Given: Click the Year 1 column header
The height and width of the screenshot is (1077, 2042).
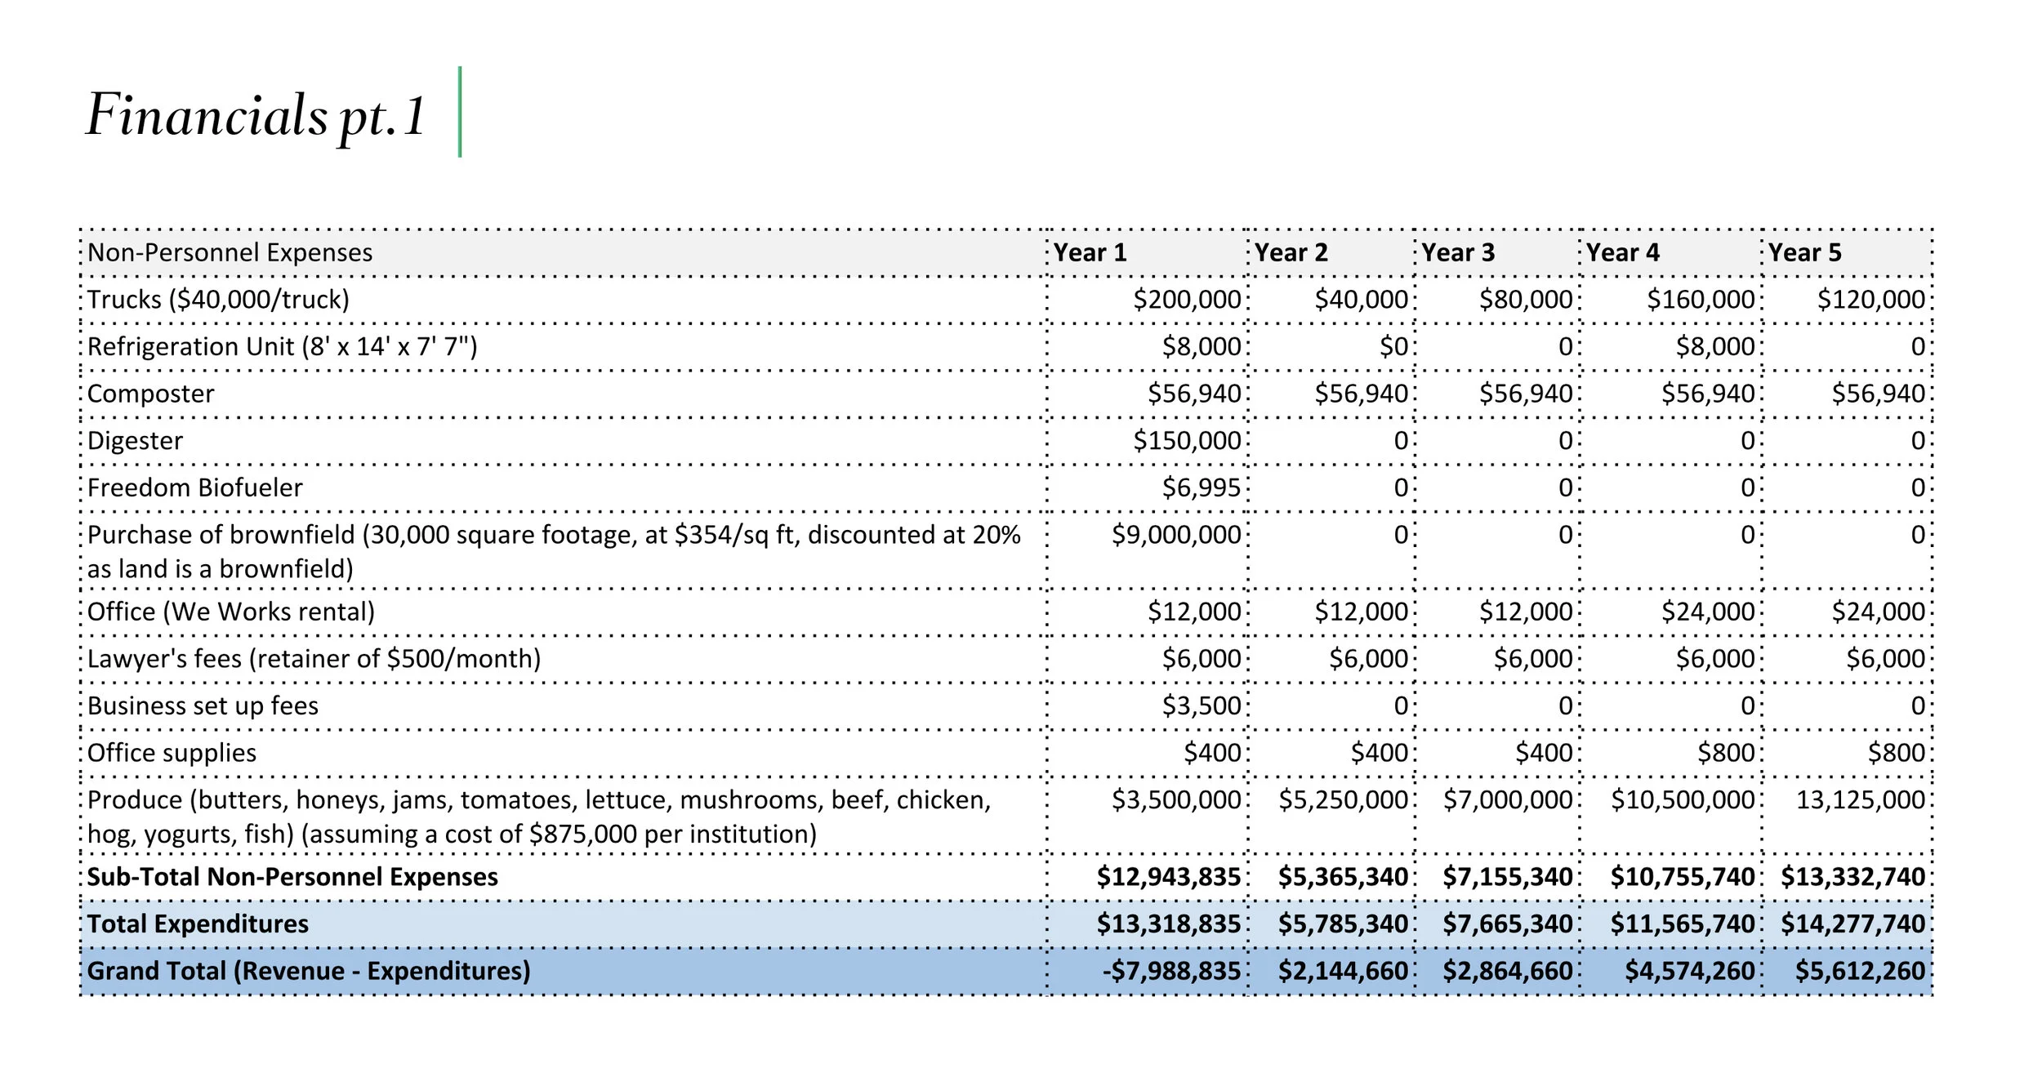Looking at the screenshot, I should point(1090,252).
